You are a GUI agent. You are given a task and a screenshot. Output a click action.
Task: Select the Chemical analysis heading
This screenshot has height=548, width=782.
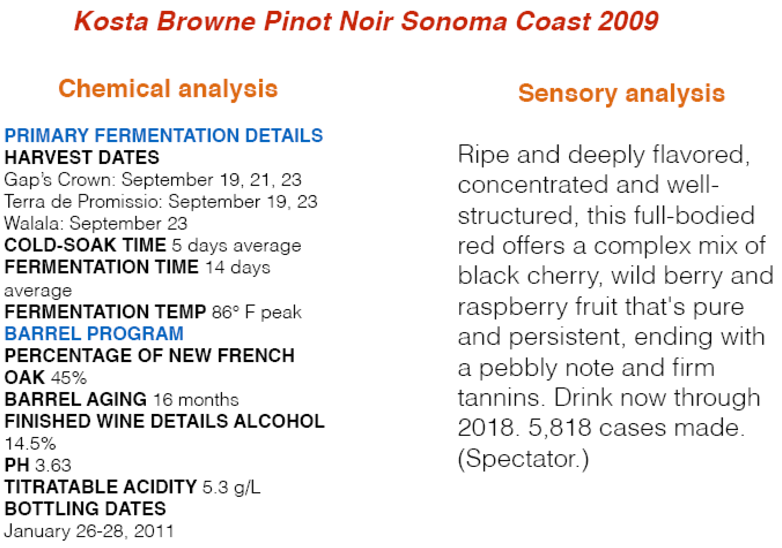tap(168, 89)
